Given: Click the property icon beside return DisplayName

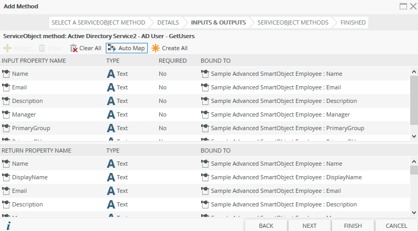Looking at the screenshot, I should 6,177.
